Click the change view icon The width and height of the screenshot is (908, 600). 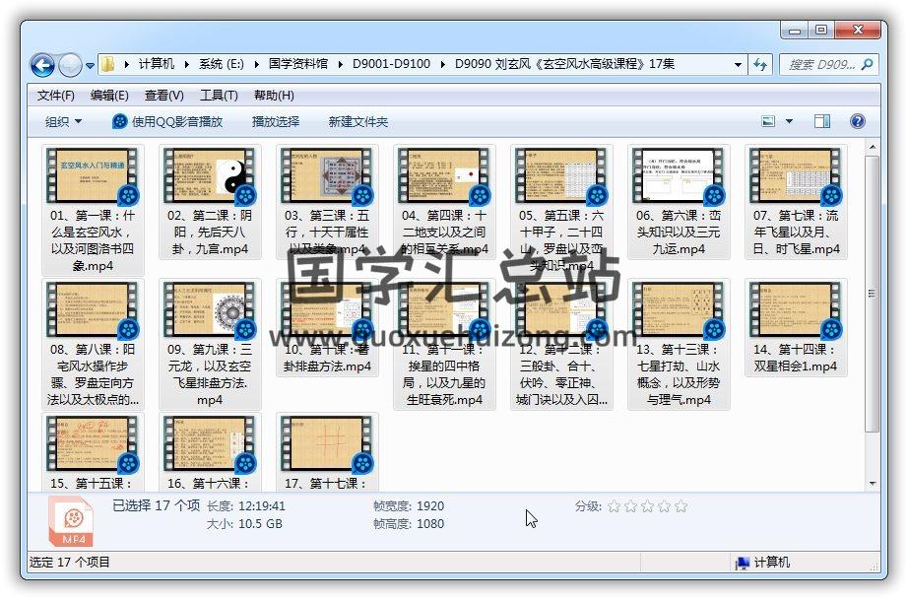point(768,121)
